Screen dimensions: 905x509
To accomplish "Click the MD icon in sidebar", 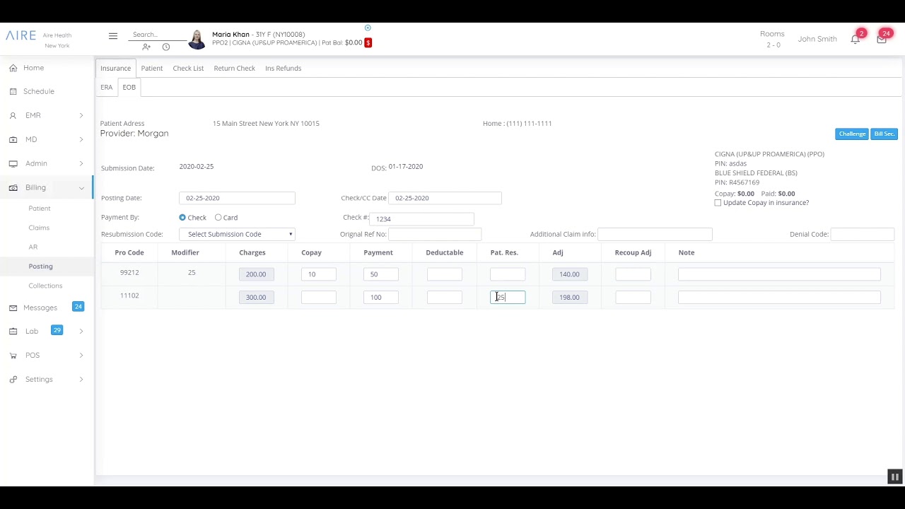I will click(x=13, y=139).
